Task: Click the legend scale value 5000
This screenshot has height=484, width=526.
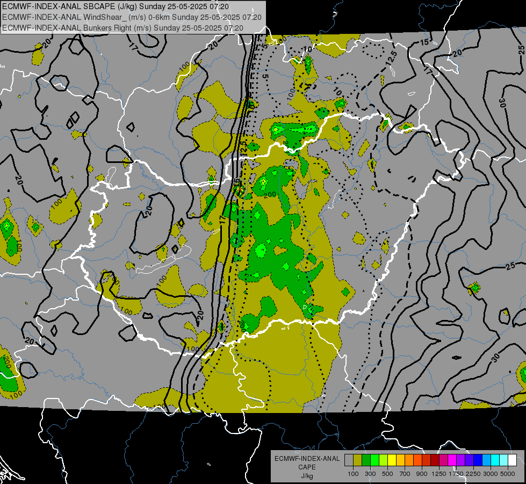Action: coord(508,474)
